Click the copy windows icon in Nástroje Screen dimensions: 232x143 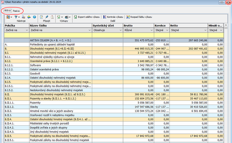pos(23,17)
